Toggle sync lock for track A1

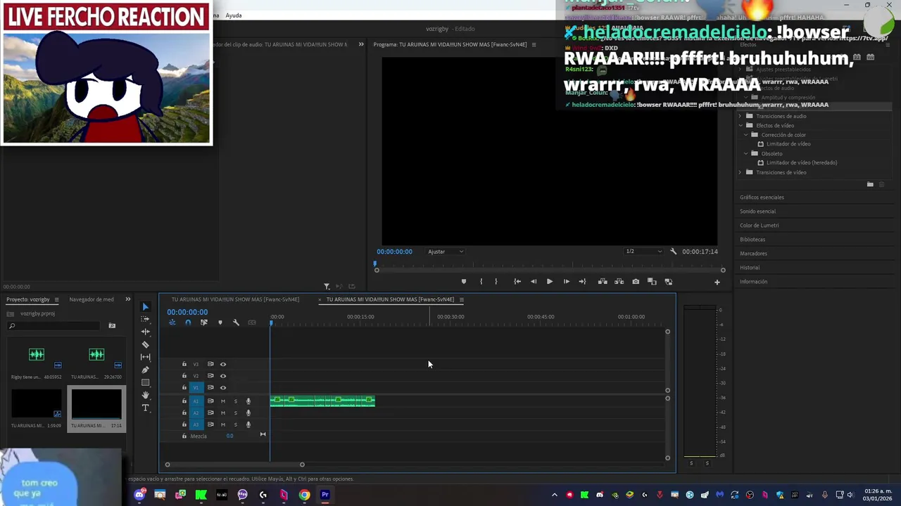point(210,401)
